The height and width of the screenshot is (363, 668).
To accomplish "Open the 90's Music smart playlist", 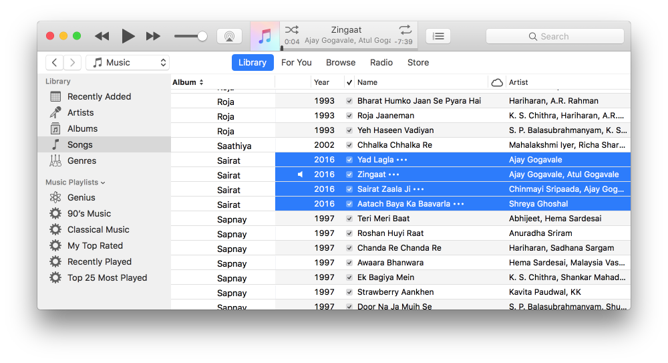I will [104, 214].
